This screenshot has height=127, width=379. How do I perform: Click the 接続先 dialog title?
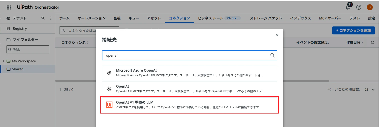point(109,40)
